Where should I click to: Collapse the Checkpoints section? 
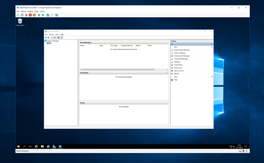[167, 72]
